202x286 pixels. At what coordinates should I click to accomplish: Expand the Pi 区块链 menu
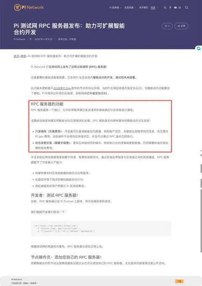click(115, 8)
